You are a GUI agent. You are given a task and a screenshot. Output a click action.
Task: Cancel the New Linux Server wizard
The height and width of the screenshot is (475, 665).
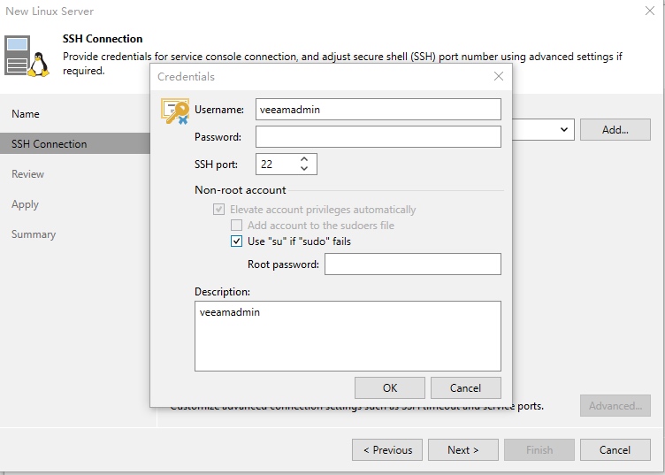click(615, 450)
